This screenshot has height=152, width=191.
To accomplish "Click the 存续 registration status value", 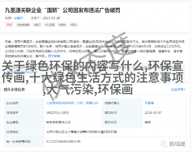I will [x=147, y=122].
